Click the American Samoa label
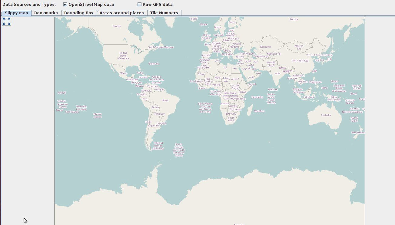395x225 pixels. click(x=62, y=106)
